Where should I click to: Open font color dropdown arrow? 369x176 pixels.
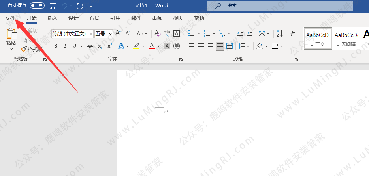(x=158, y=46)
